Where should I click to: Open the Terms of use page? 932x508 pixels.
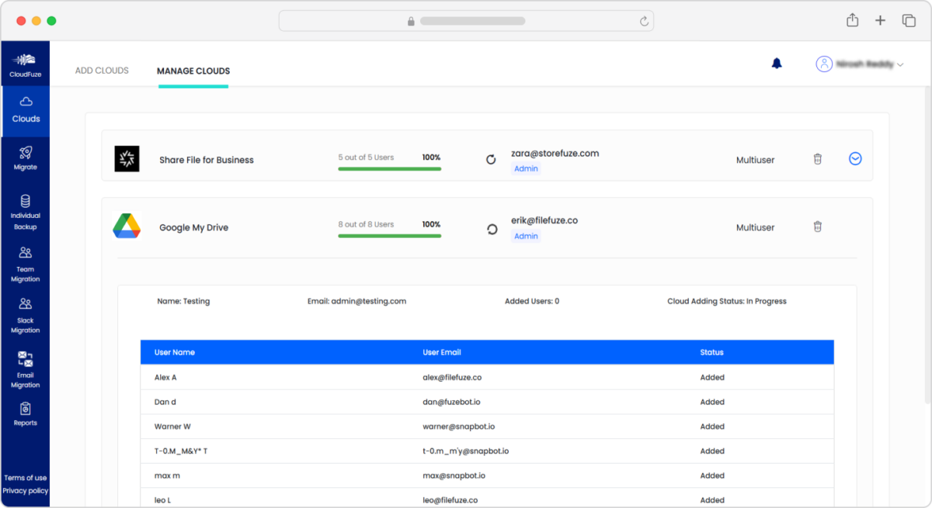click(x=25, y=478)
